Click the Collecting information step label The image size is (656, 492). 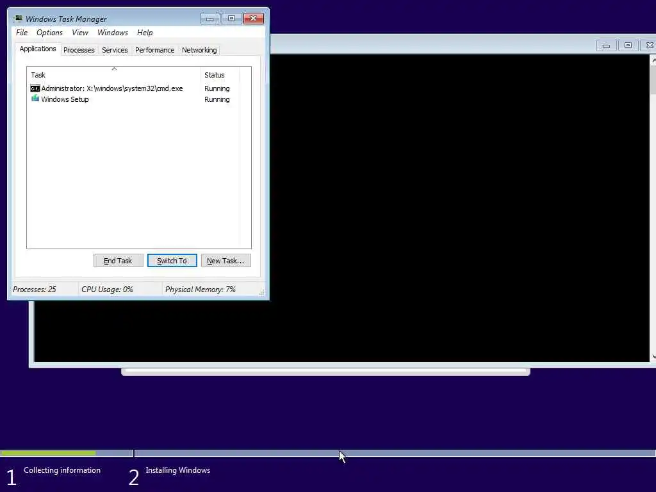click(x=62, y=470)
